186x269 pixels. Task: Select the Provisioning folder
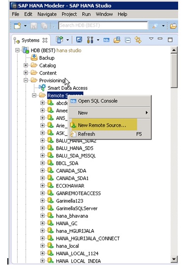(52, 80)
